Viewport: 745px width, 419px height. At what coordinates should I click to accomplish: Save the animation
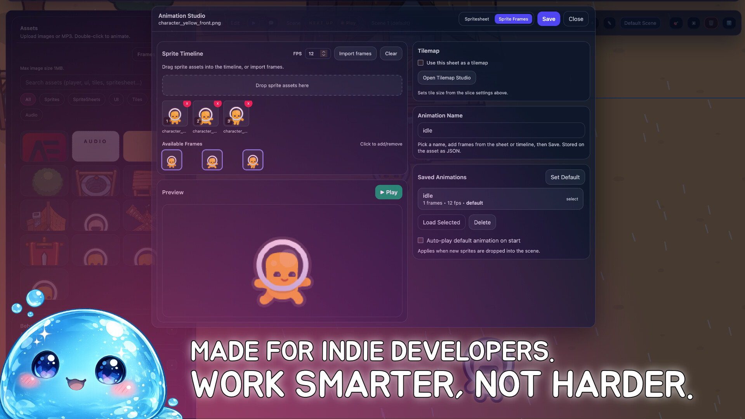[548, 19]
